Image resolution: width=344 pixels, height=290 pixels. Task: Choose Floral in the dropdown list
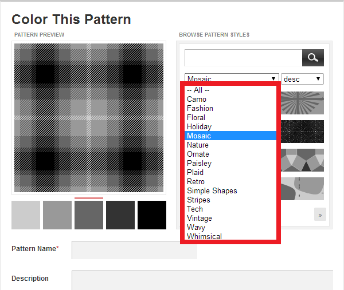click(x=196, y=117)
